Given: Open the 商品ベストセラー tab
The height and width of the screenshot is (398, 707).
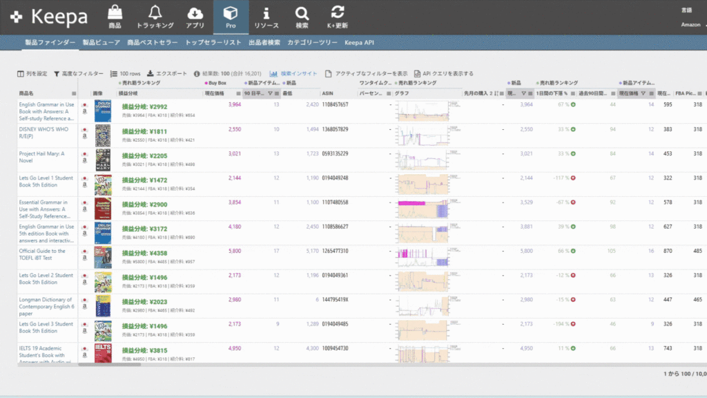Looking at the screenshot, I should point(152,42).
